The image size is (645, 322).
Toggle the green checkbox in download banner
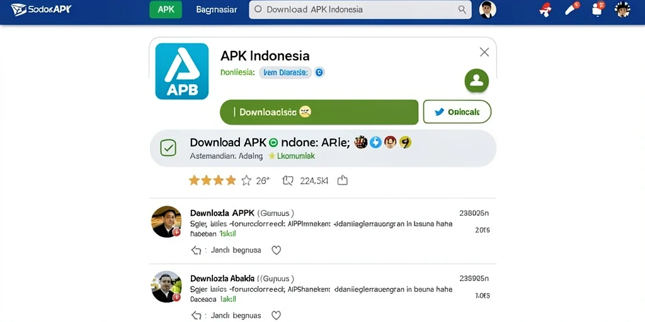[x=168, y=148]
